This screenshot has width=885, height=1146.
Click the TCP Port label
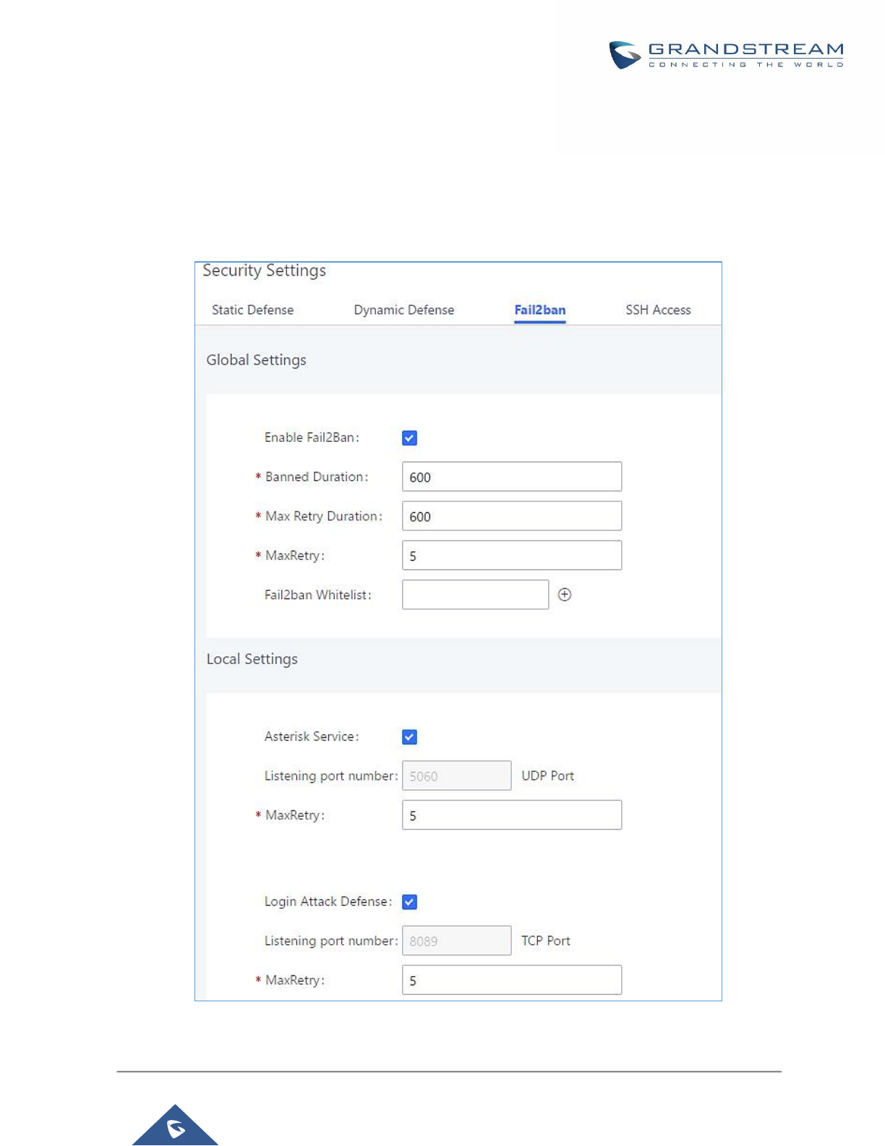pos(546,941)
